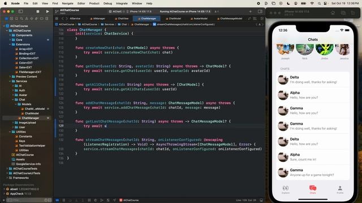Collapse the Utilities folder
The image size is (362, 203).
(x=10, y=131)
